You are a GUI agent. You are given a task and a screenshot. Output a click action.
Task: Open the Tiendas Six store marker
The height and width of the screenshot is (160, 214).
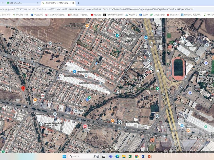[x=43, y=96]
